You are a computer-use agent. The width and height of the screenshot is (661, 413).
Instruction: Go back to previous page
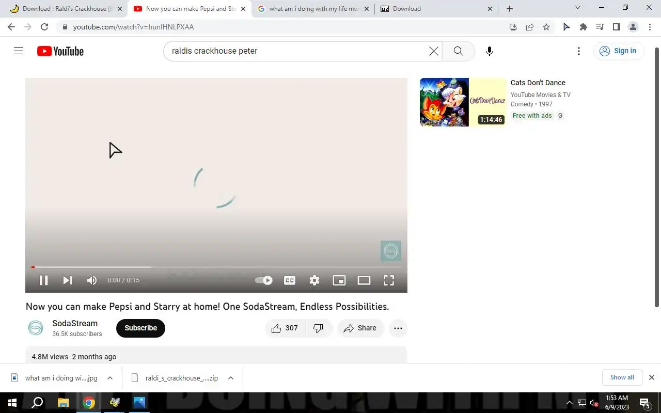click(x=11, y=27)
